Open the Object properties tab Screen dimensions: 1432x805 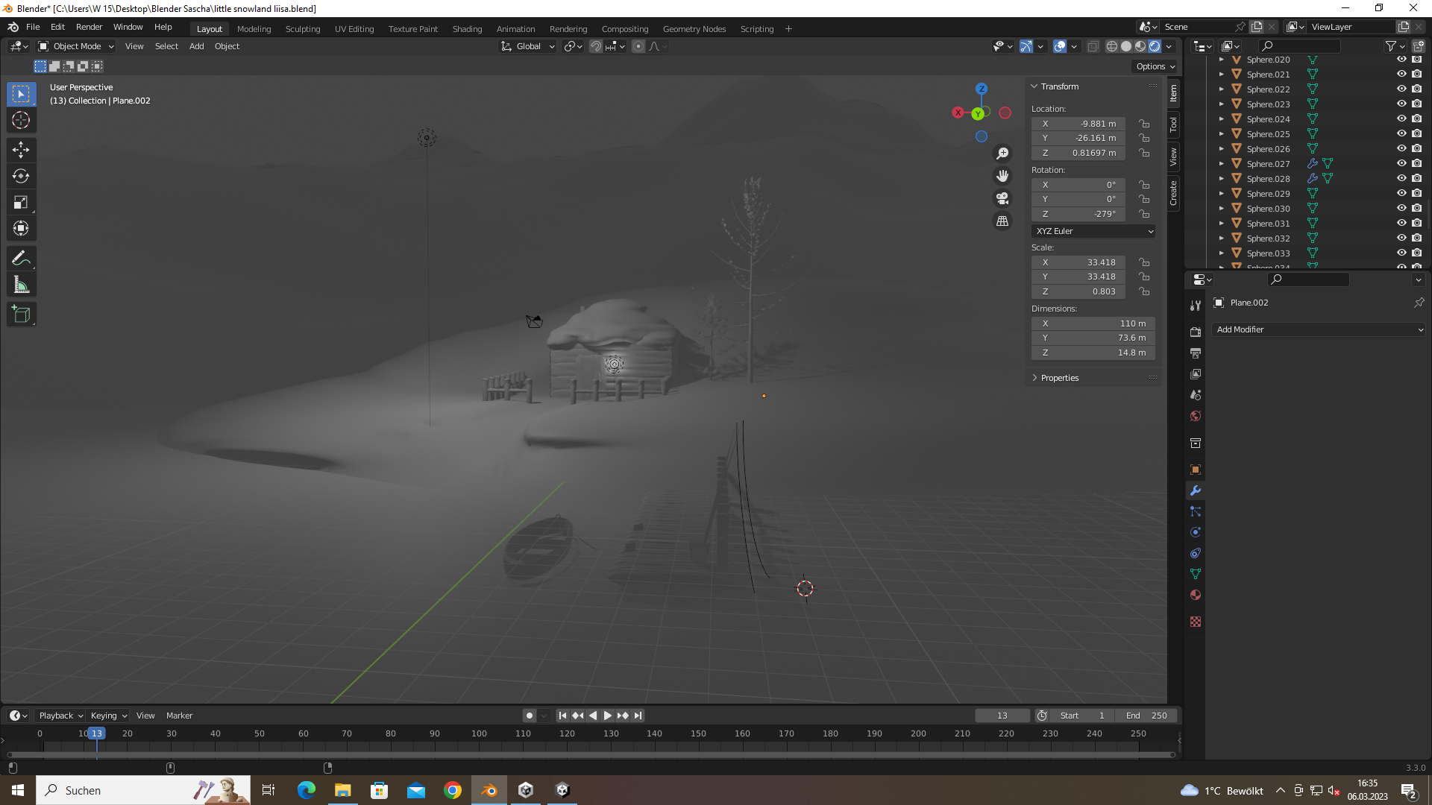pyautogui.click(x=1196, y=470)
